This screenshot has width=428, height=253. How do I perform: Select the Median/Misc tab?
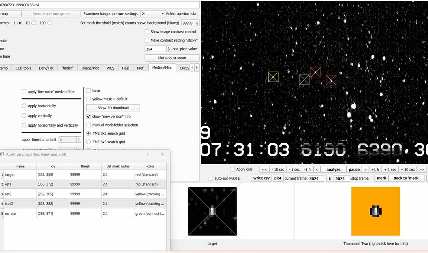[x=162, y=68]
